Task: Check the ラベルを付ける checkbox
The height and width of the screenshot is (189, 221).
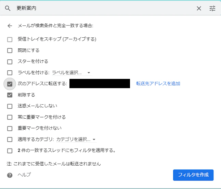Action: point(10,73)
